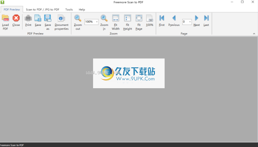The image size is (258, 147).
Task: Click the green app icon in title bar
Action: click(x=2, y=2)
